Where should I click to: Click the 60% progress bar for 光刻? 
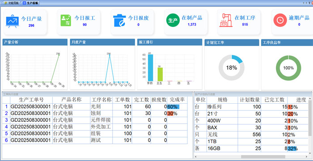[173, 107]
